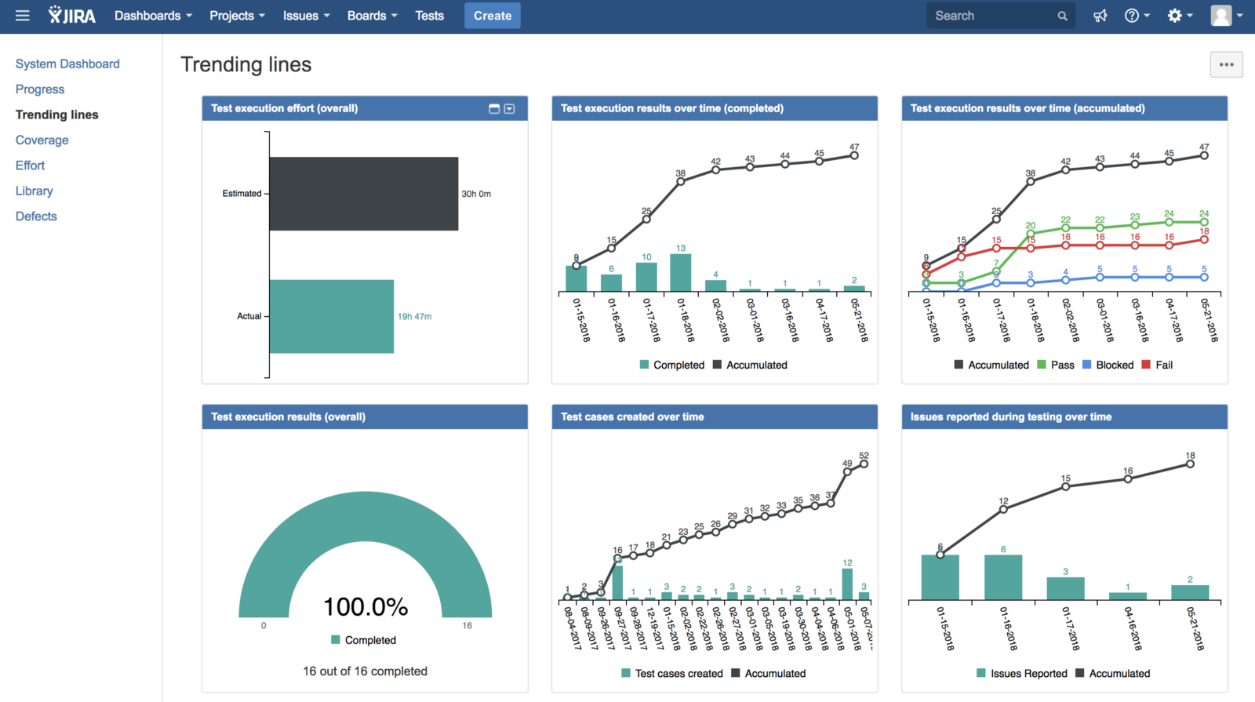Open the Test execution effort gadget dropdown

[510, 109]
